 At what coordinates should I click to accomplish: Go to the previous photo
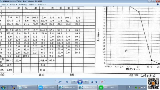point(74,82)
